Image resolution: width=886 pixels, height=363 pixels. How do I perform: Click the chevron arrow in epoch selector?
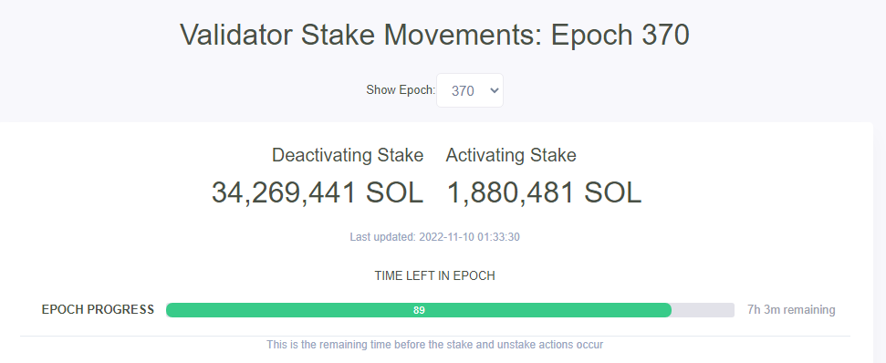[x=494, y=90]
